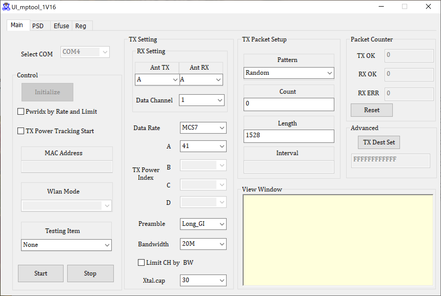Click the Start button
The image size is (441, 296).
click(x=41, y=273)
